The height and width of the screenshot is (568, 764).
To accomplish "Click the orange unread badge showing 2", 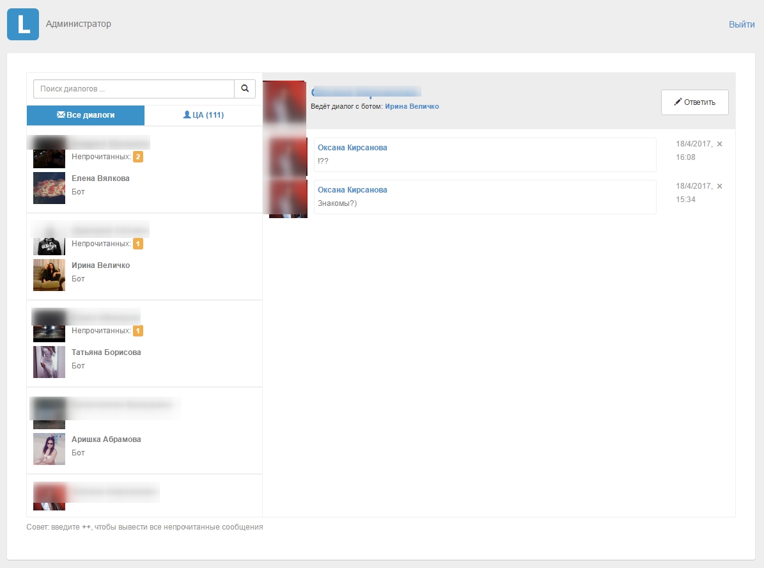I will (137, 157).
